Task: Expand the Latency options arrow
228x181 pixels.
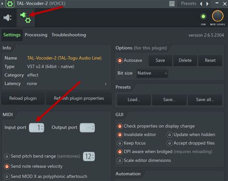Action: pyautogui.click(x=105, y=84)
